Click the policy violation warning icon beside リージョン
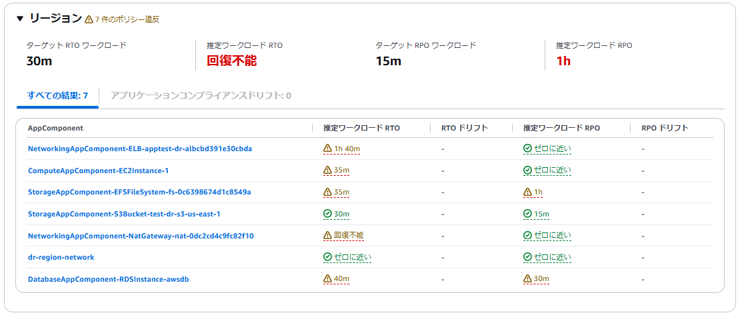The width and height of the screenshot is (738, 315). click(x=89, y=19)
